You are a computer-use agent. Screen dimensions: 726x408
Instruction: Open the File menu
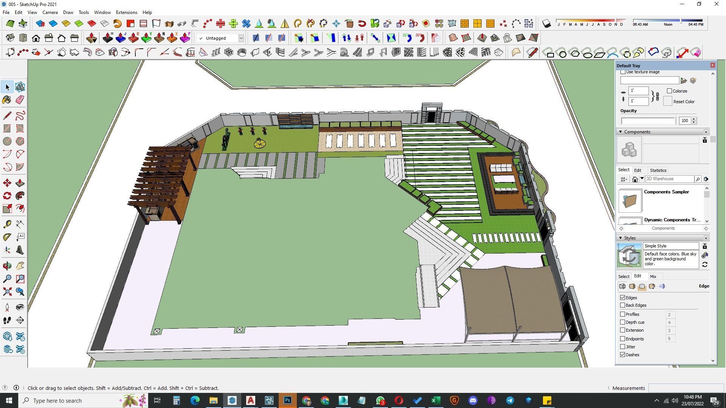[x=6, y=12]
